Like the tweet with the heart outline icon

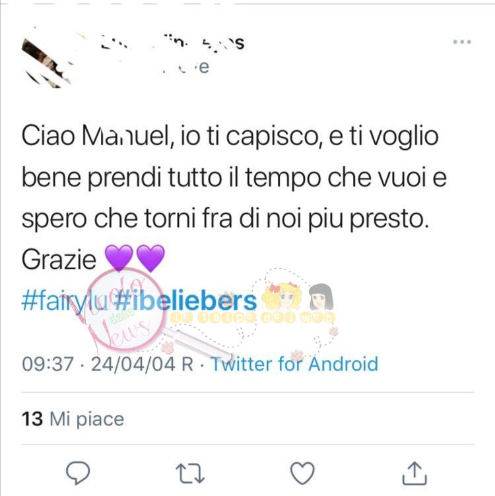pos(302,473)
